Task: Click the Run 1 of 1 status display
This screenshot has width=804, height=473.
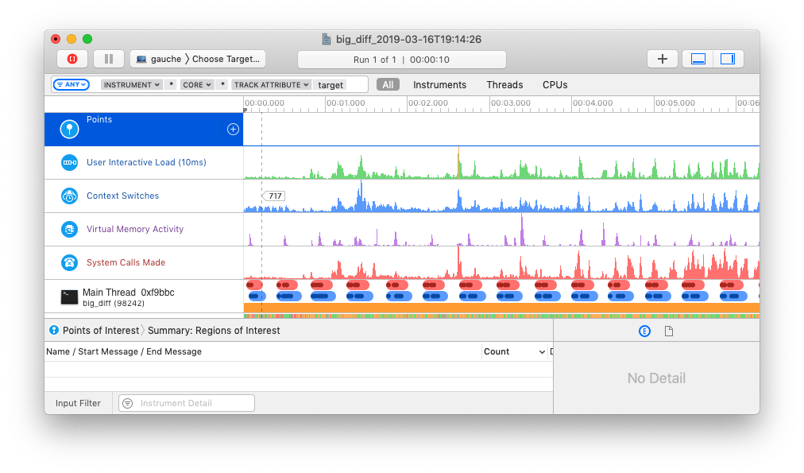Action: tap(401, 60)
